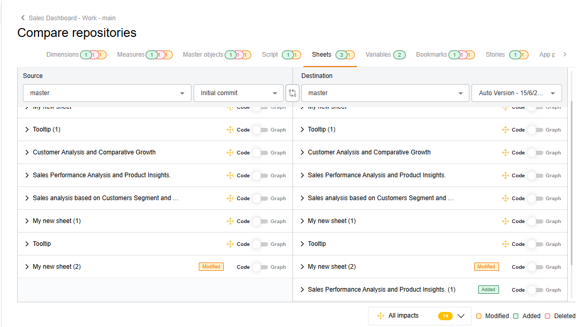Open destination Auto Version dropdown
587x327 pixels.
pos(516,93)
